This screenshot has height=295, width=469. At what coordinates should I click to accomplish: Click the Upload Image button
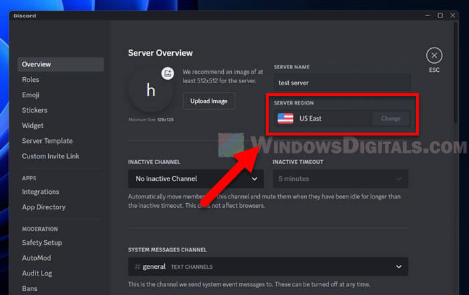(x=209, y=101)
